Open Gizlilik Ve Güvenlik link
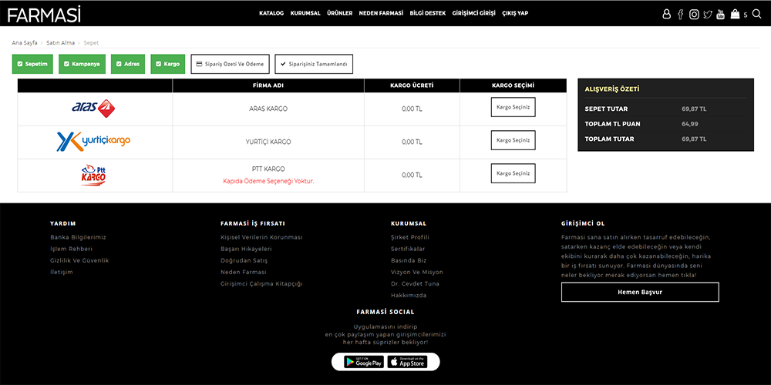The height and width of the screenshot is (385, 771). coord(79,260)
